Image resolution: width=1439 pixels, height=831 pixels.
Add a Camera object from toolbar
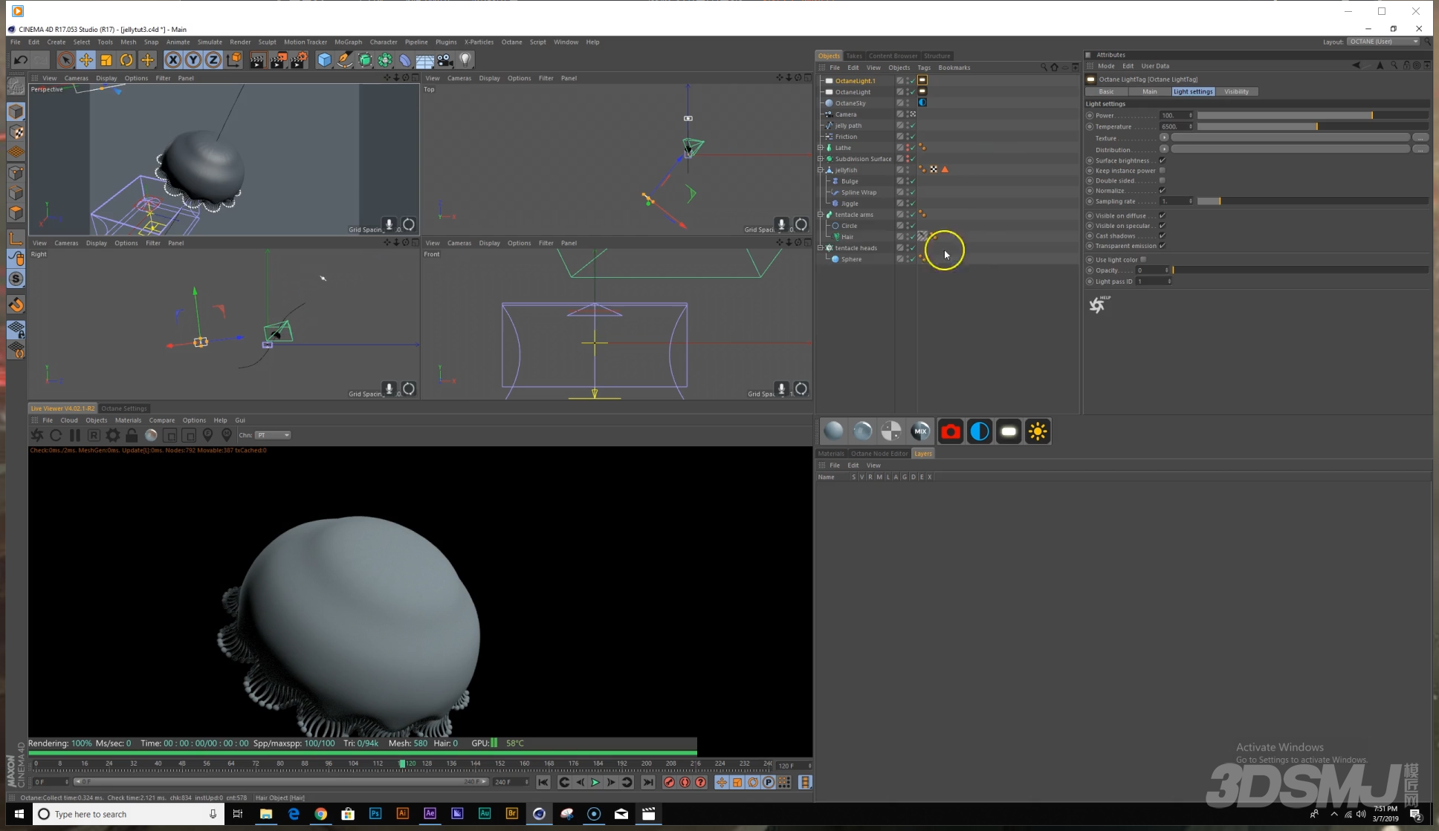pos(445,60)
